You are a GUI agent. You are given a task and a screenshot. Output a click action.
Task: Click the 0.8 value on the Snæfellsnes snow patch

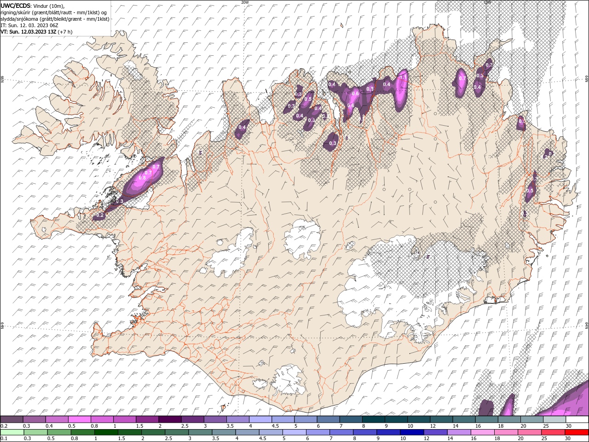point(142,178)
